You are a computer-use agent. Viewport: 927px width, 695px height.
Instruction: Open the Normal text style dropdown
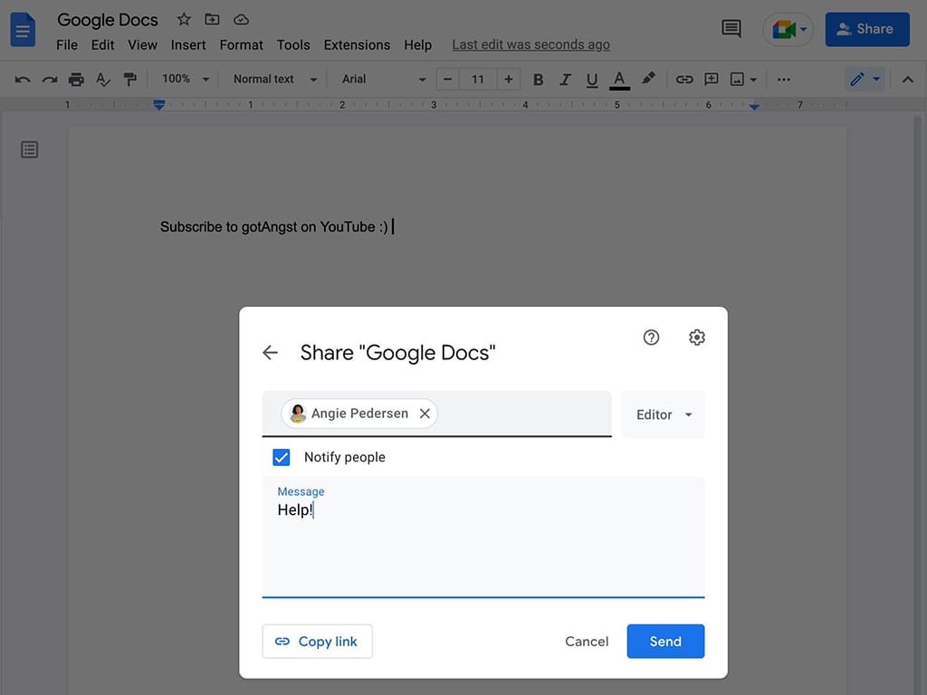click(x=274, y=80)
